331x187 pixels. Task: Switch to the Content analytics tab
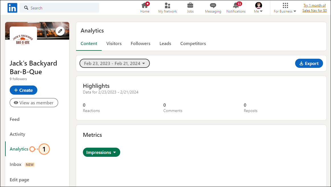click(x=89, y=44)
